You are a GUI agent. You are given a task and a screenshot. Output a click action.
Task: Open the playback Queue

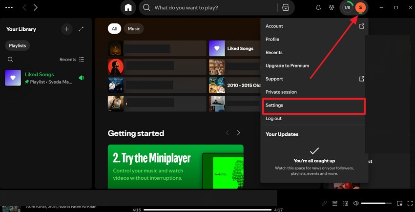coord(335,203)
